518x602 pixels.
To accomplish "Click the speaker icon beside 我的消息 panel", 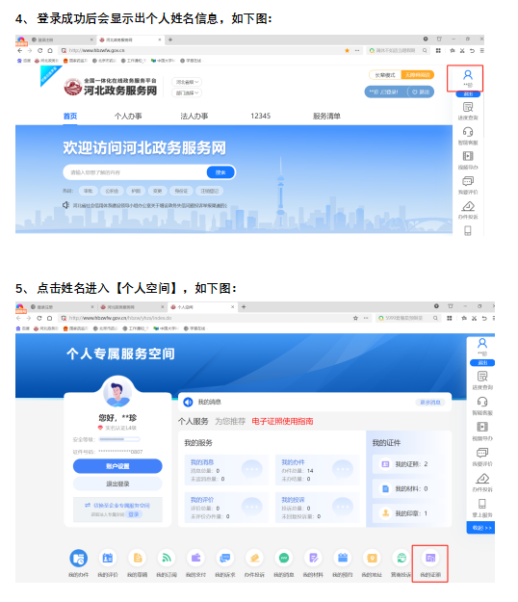I will [188, 402].
